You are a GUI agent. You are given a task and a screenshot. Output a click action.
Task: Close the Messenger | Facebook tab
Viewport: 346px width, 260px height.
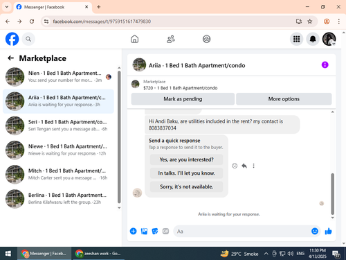(86, 7)
